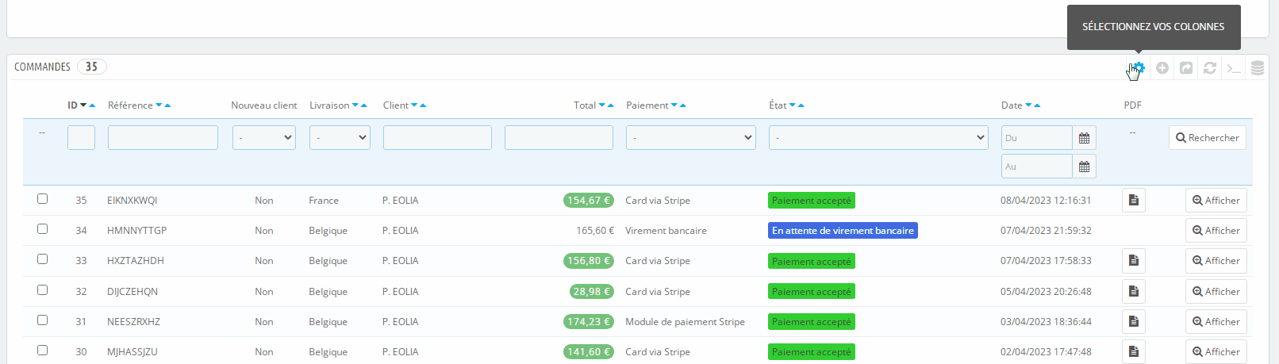This screenshot has height=364, width=1279.
Task: Select checkbox for order 32
Action: tap(43, 290)
